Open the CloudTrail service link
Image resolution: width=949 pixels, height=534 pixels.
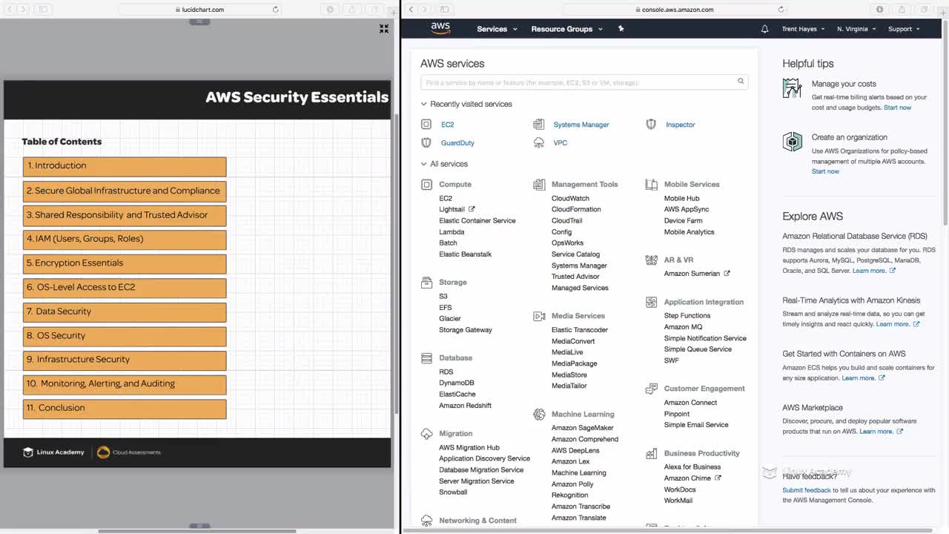[566, 220]
